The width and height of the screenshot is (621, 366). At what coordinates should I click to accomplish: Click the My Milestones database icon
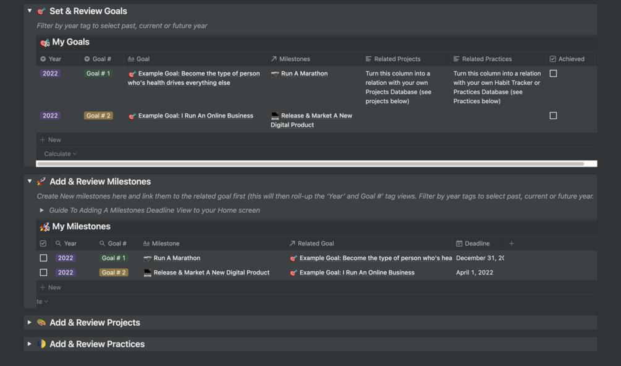click(x=44, y=227)
